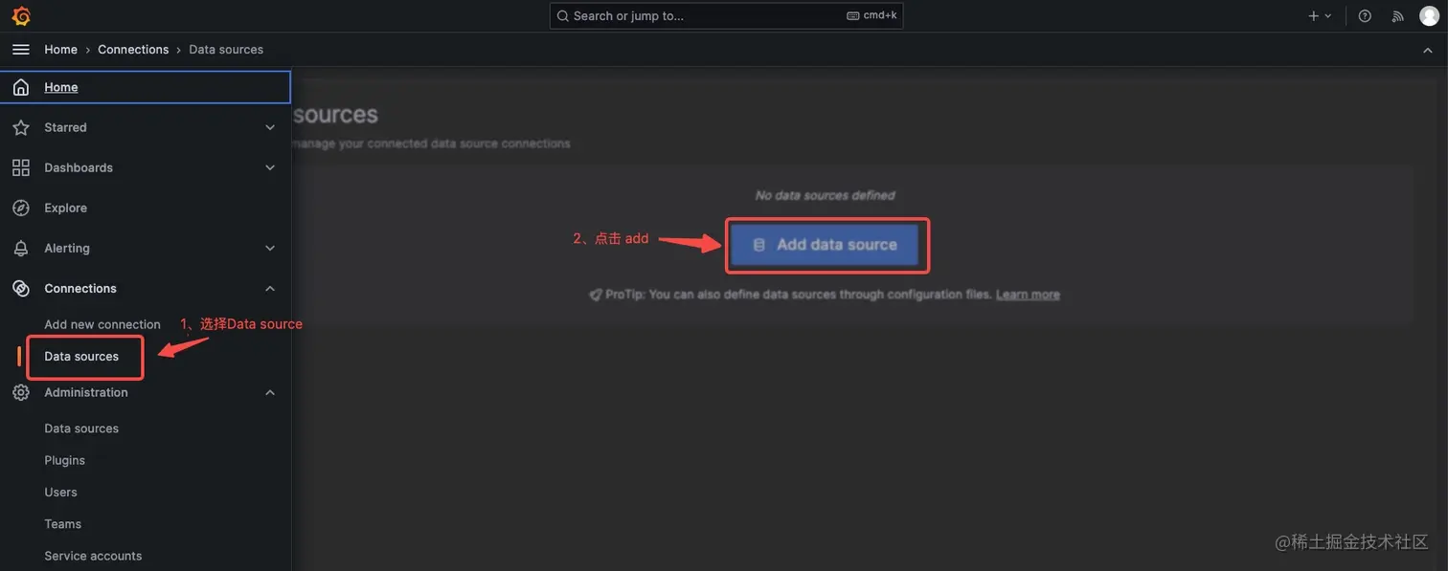Select Data sources under Connections
This screenshot has width=1448, height=571.
coord(81,356)
